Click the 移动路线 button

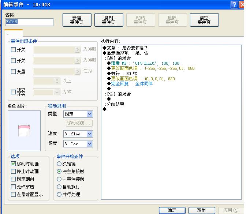tap(79, 123)
